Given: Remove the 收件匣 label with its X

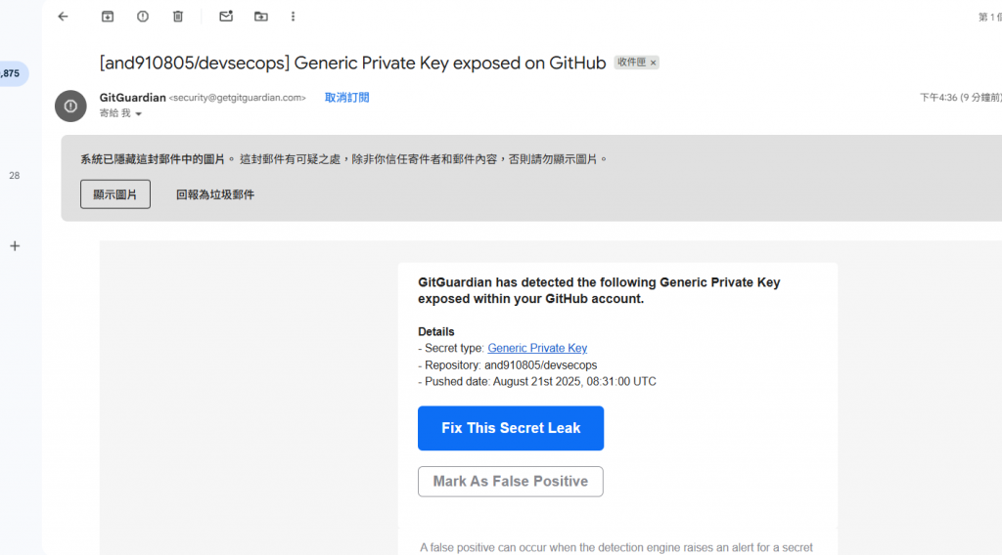Looking at the screenshot, I should [654, 63].
